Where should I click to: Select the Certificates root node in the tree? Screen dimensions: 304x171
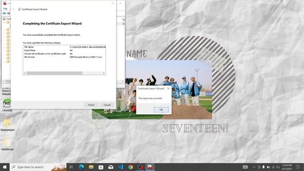6,19
